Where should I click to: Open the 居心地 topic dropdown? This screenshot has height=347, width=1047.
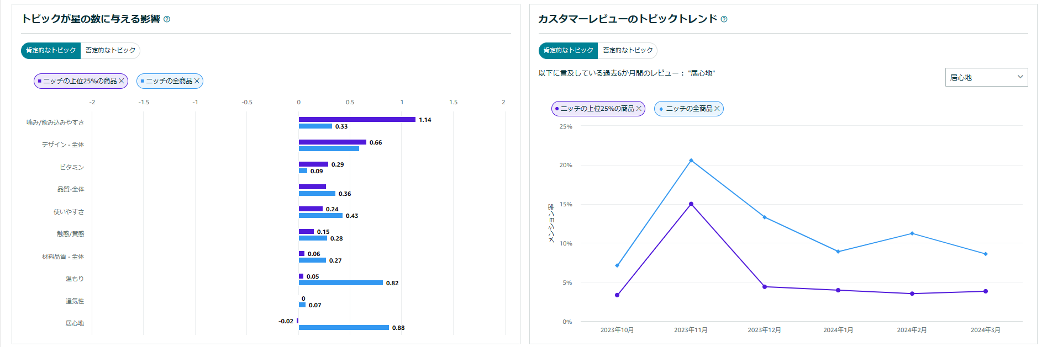click(x=986, y=77)
